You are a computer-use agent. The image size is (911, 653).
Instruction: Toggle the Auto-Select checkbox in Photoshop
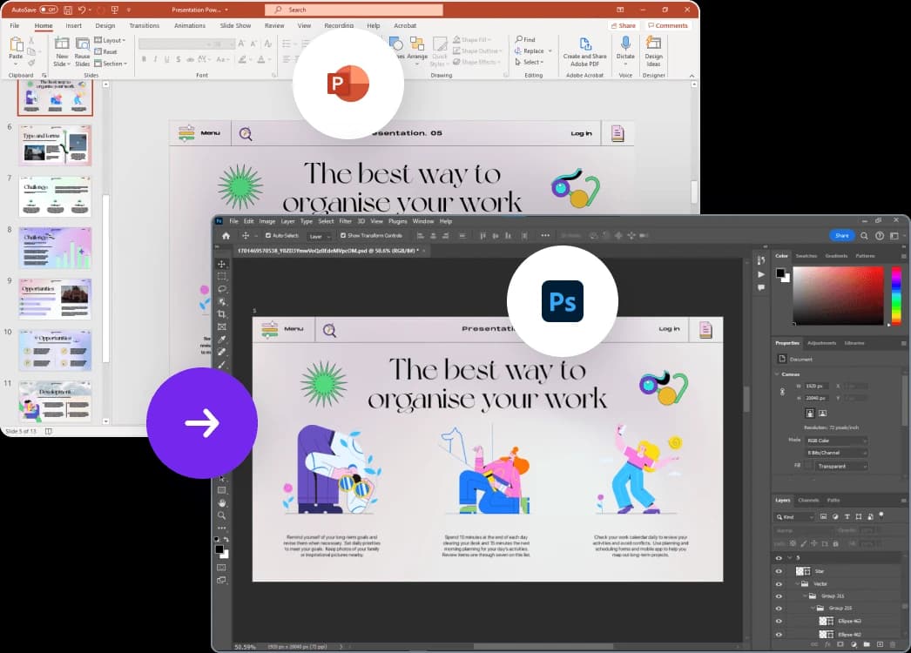(268, 235)
